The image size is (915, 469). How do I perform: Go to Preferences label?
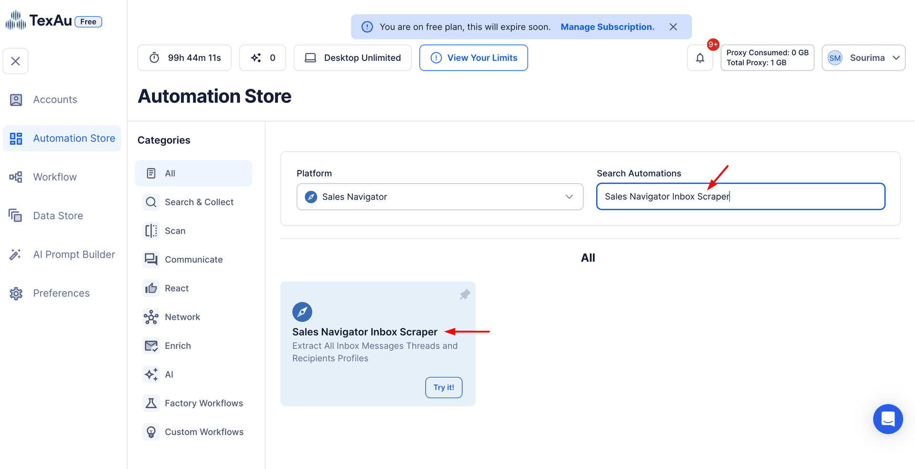click(x=61, y=293)
